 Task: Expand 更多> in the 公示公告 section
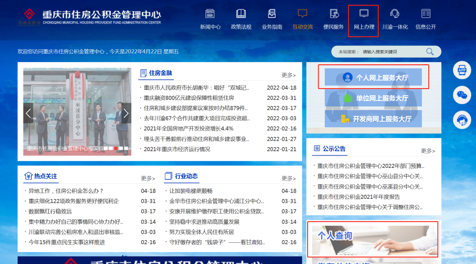[428, 151]
